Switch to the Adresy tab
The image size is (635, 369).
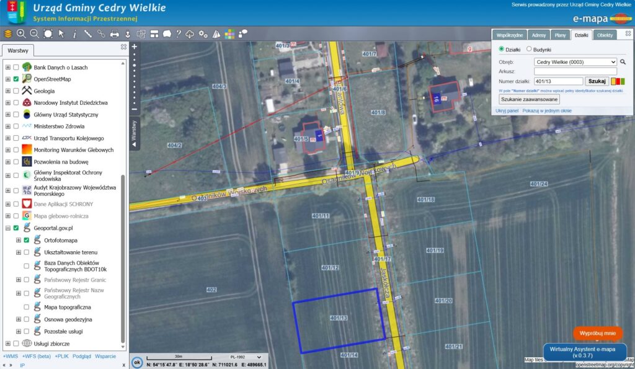click(x=540, y=35)
